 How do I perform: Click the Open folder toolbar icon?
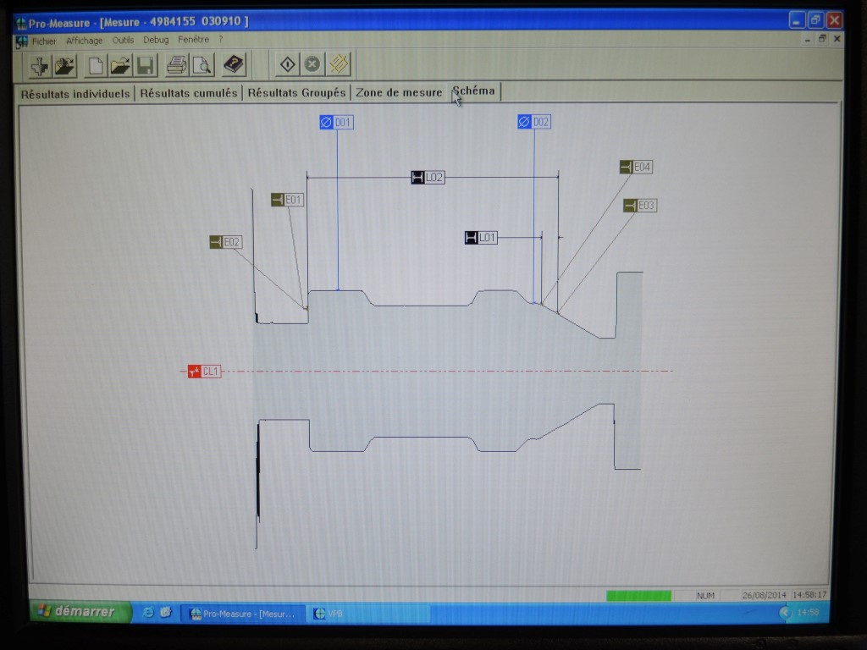click(120, 65)
